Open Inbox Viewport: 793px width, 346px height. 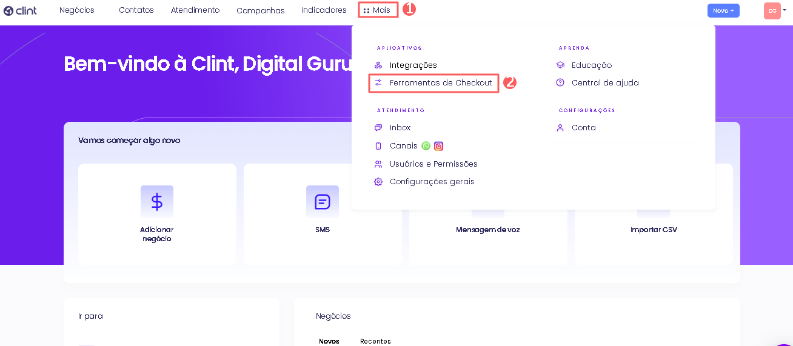(x=400, y=128)
